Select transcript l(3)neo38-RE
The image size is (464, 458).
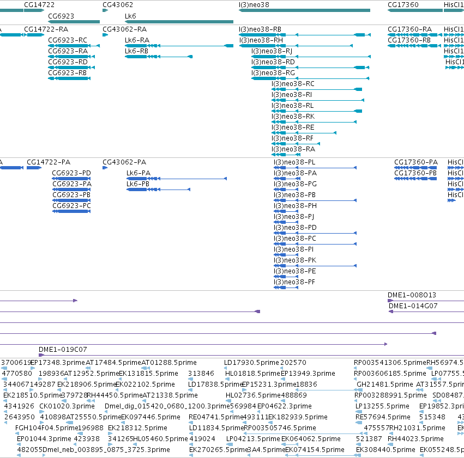coord(293,127)
